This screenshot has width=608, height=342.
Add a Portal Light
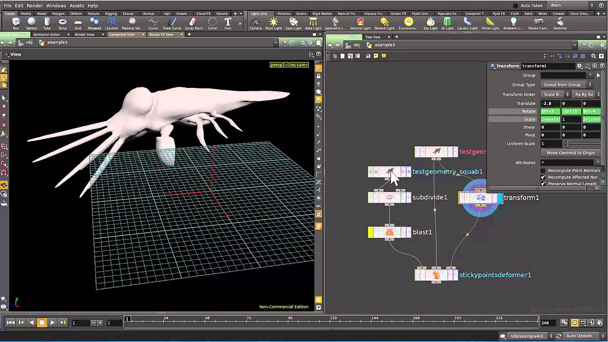[490, 24]
